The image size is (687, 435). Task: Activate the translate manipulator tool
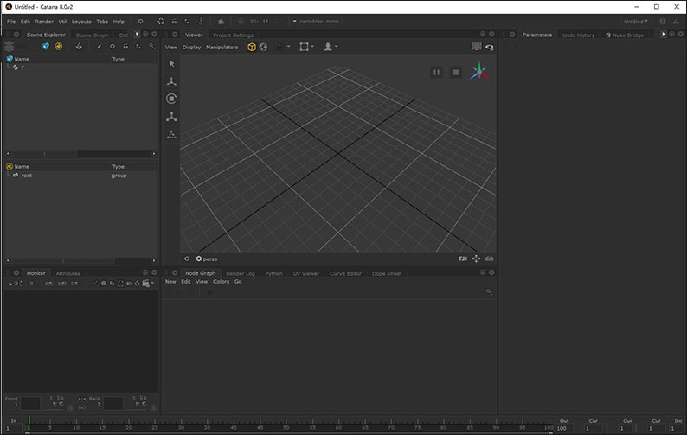pos(171,81)
